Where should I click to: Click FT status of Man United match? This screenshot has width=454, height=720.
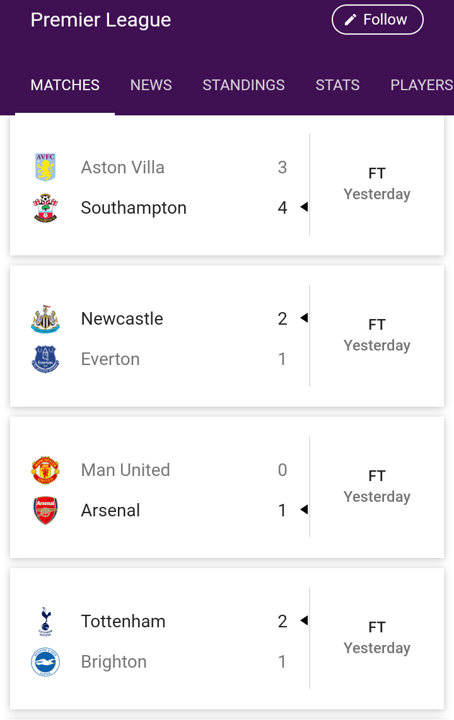[377, 476]
